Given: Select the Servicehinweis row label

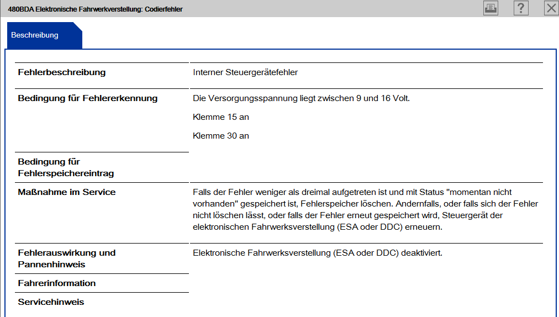Looking at the screenshot, I should (x=51, y=302).
